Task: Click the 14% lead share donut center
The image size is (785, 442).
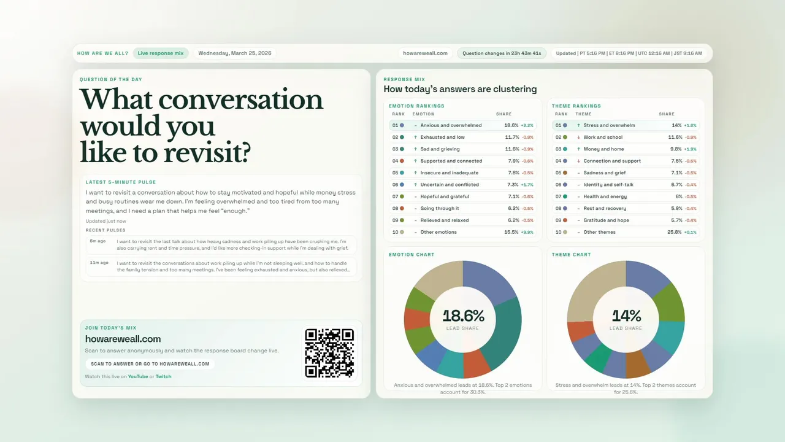Action: coord(626,319)
